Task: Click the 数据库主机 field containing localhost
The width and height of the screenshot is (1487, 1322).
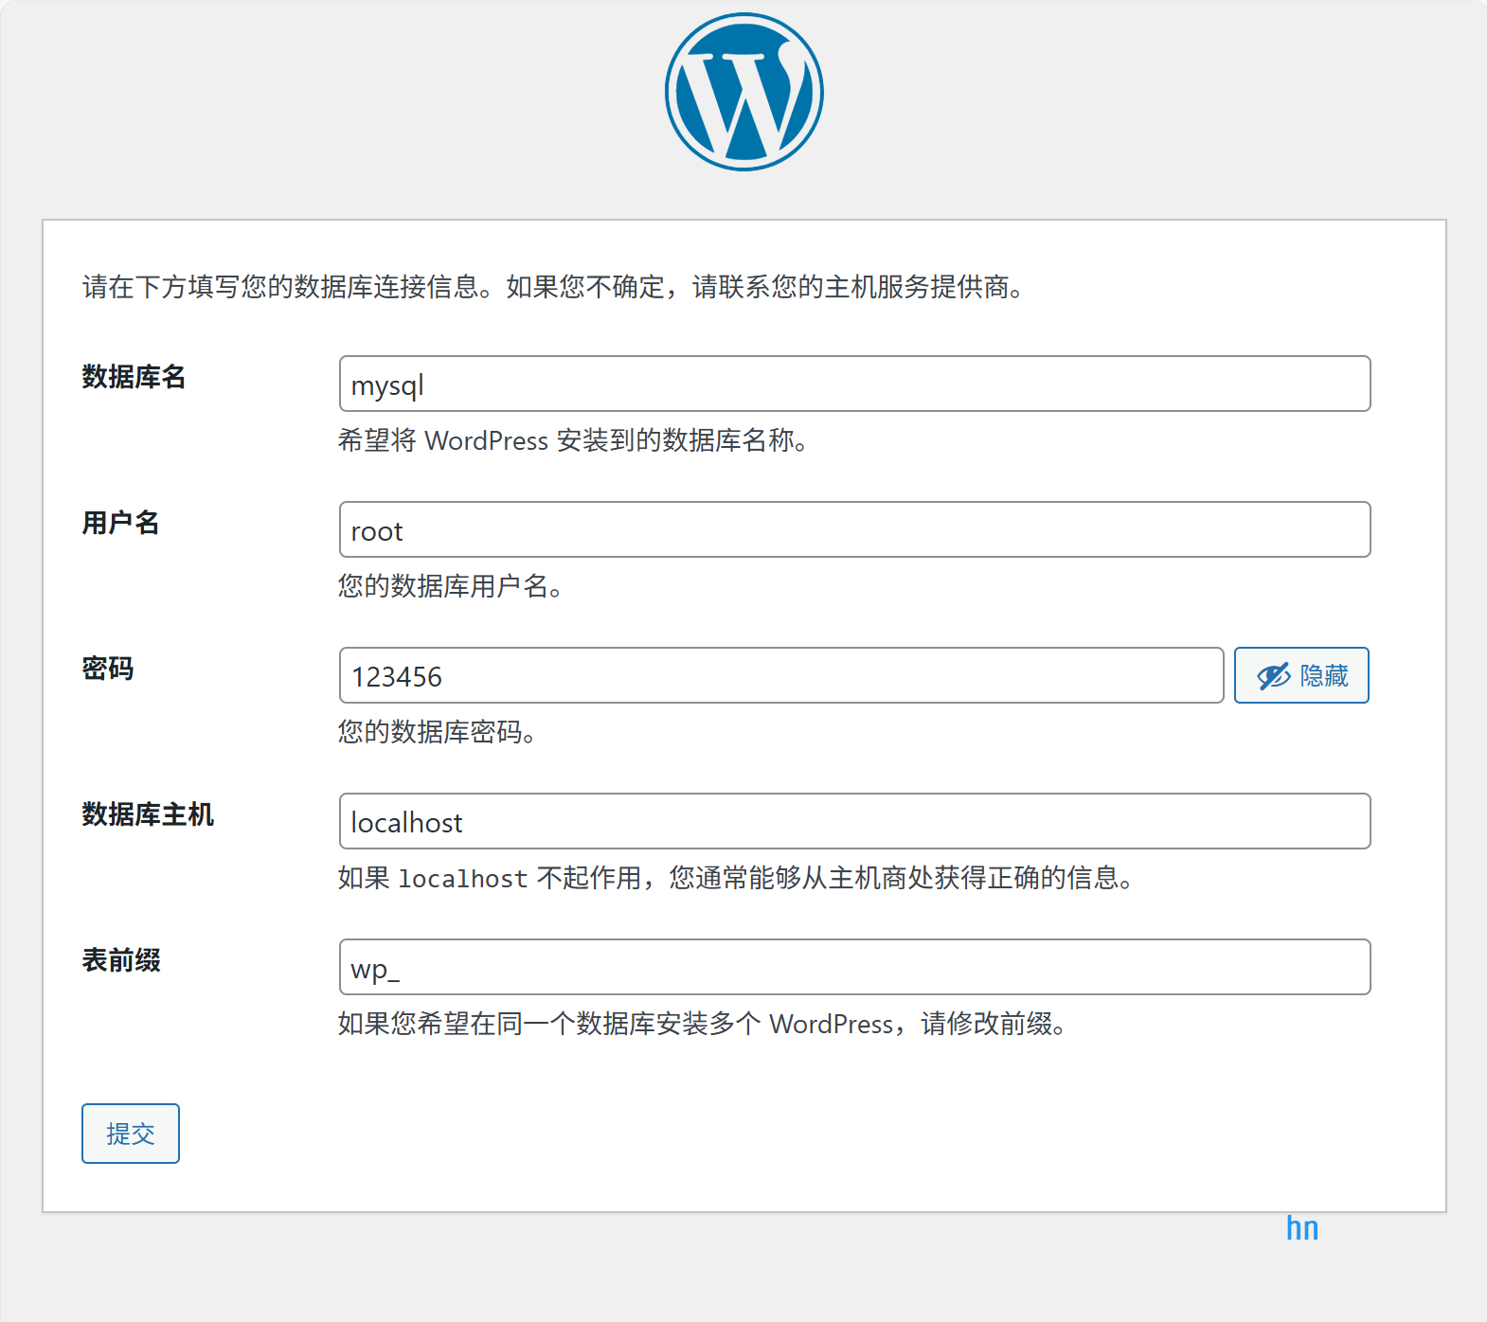Action: pos(854,821)
